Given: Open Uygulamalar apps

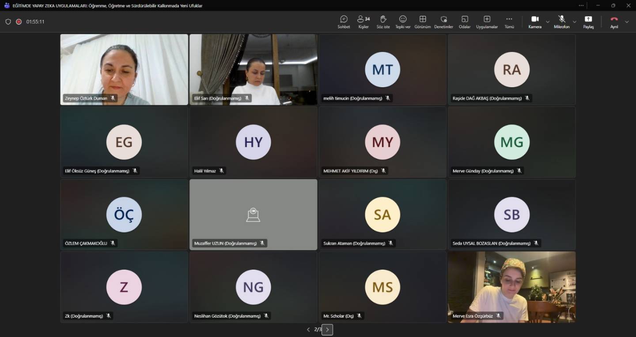Looking at the screenshot, I should 487,22.
